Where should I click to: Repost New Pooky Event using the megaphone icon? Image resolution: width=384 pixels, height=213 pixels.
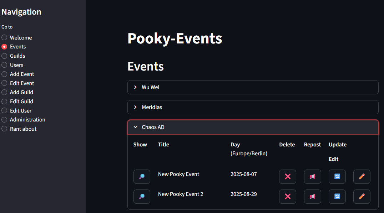pyautogui.click(x=312, y=177)
